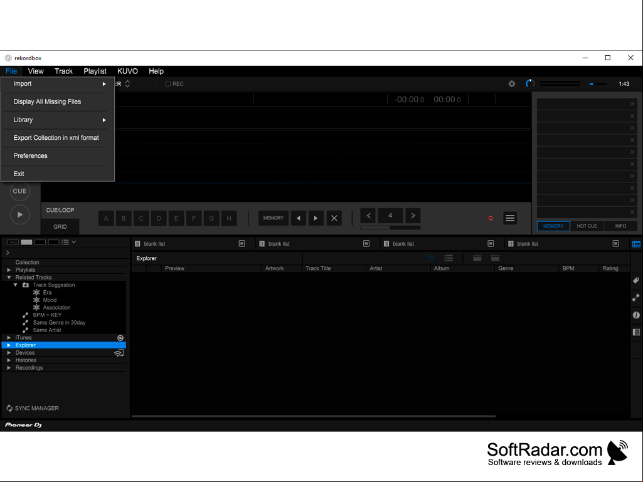The height and width of the screenshot is (482, 643).
Task: Click the Devices wireless link icon
Action: pos(119,352)
